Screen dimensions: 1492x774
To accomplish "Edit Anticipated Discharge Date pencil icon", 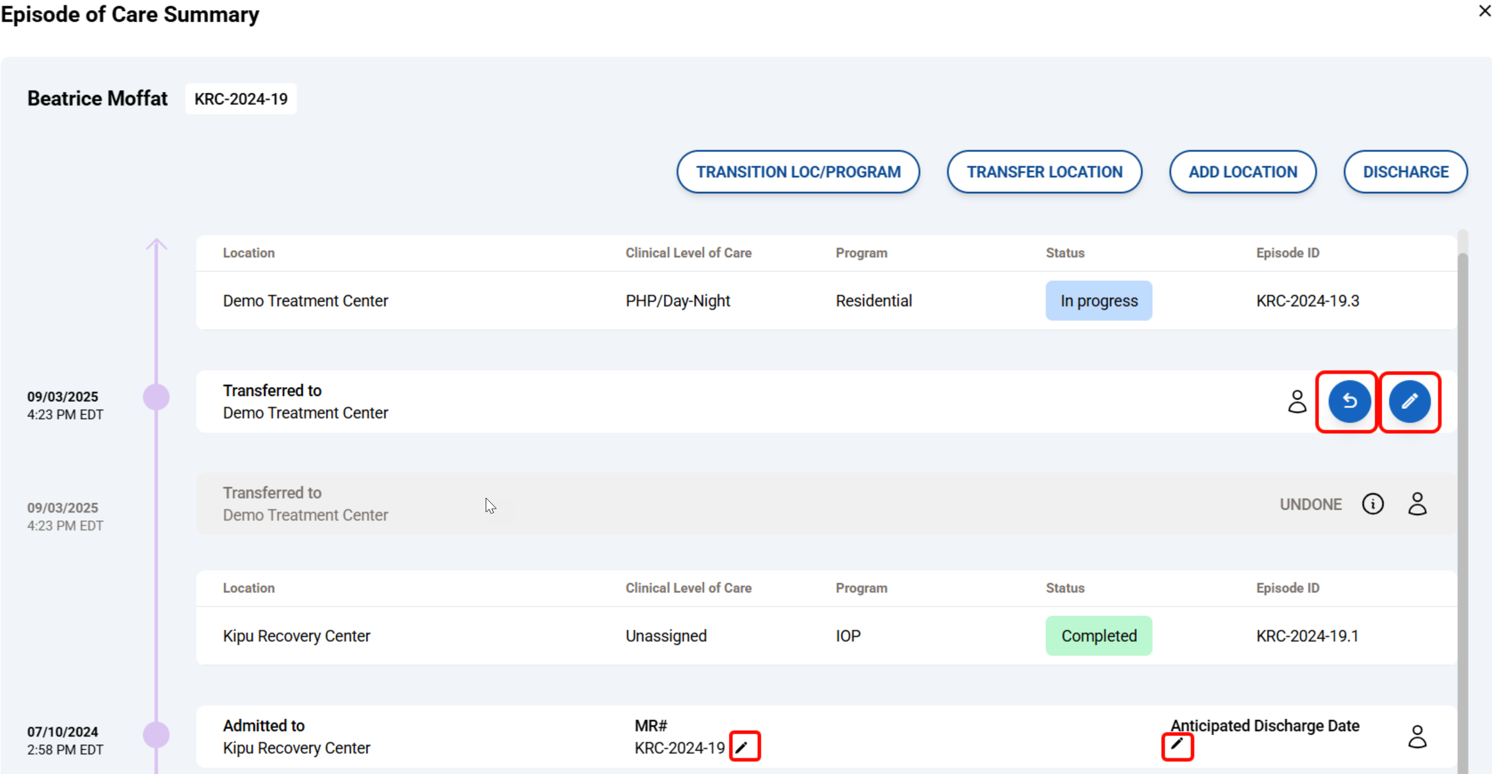I will coord(1177,745).
